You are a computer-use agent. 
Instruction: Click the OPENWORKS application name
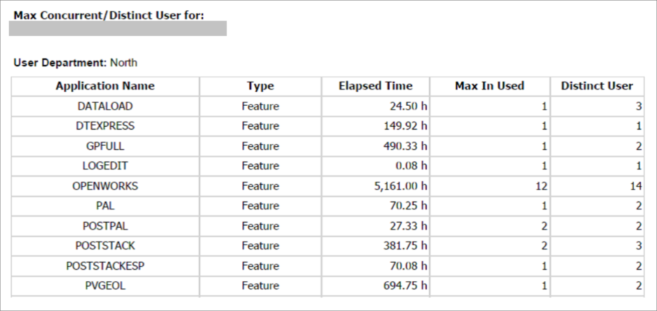[x=105, y=186]
